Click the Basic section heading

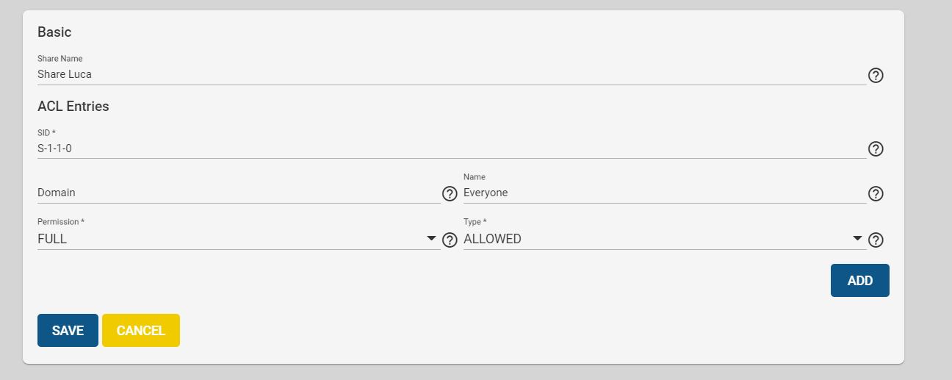tap(54, 32)
